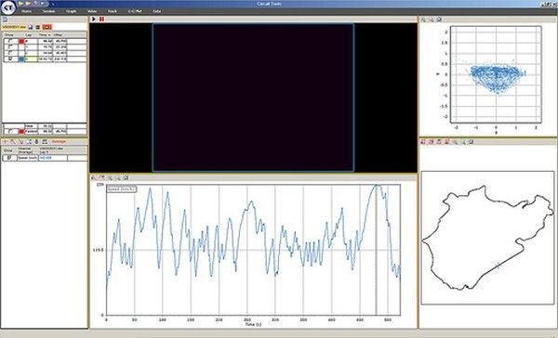Click the dark icon after the save icon
558x338 pixels.
click(38, 27)
